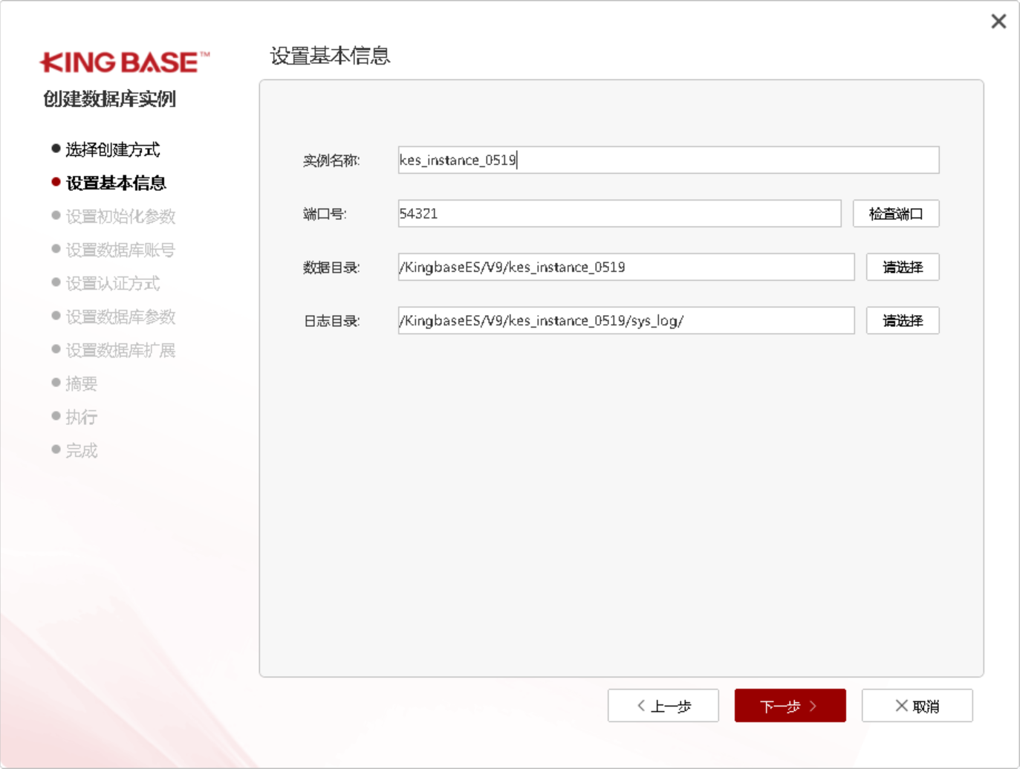The image size is (1020, 769).
Task: Go back with the 上一步 button
Action: [663, 706]
